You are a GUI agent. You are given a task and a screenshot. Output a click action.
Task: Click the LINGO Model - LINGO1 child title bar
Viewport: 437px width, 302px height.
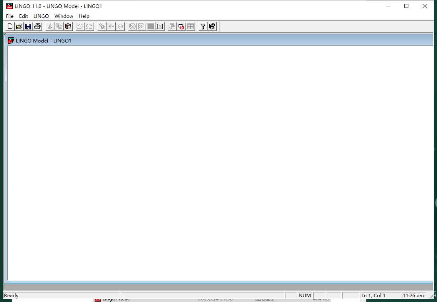pos(219,41)
